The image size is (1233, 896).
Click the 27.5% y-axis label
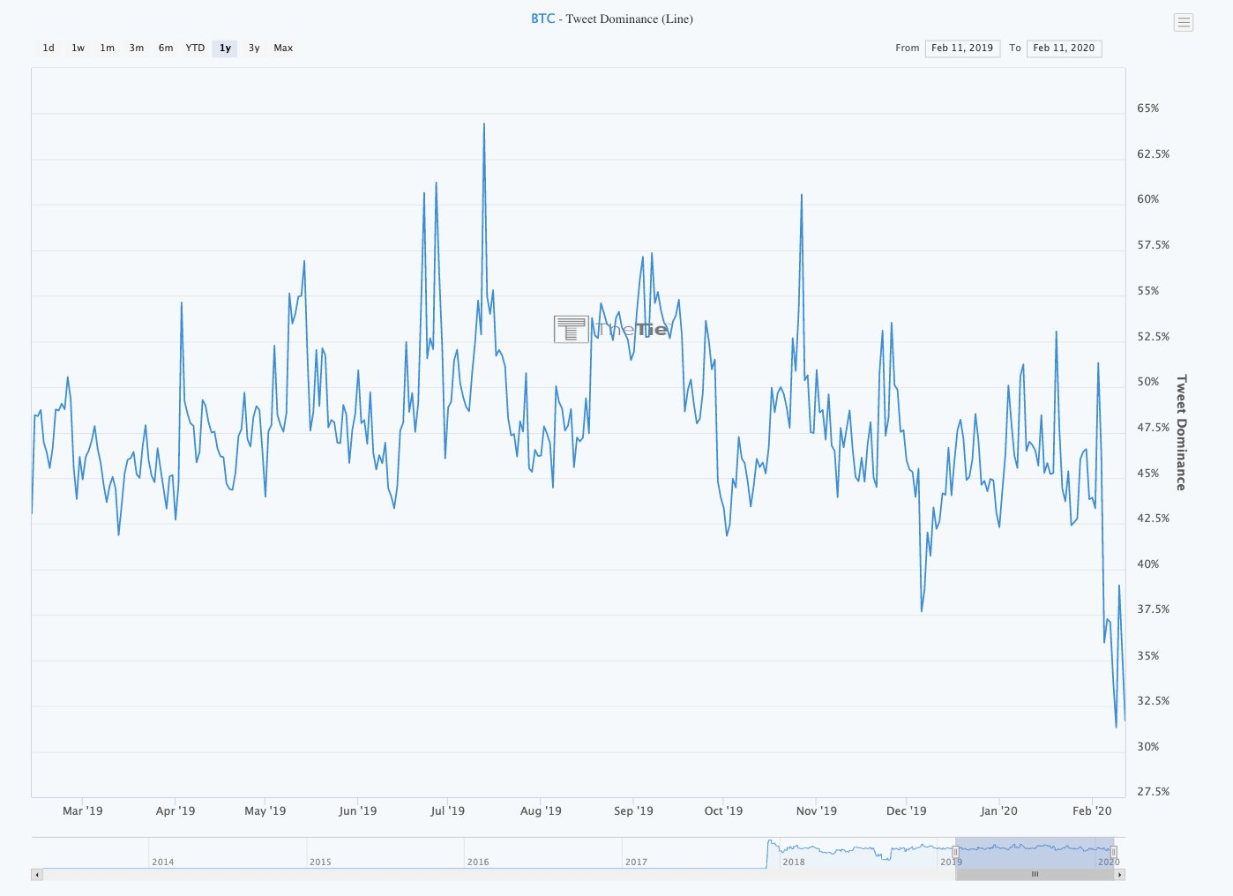[1154, 792]
